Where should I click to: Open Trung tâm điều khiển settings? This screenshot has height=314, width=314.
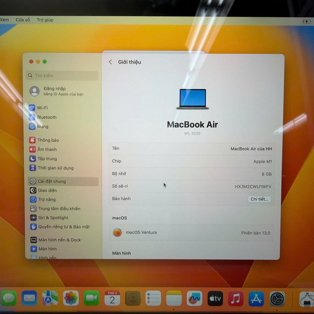pos(59,209)
